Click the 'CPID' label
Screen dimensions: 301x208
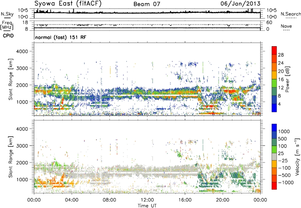(x=8, y=36)
